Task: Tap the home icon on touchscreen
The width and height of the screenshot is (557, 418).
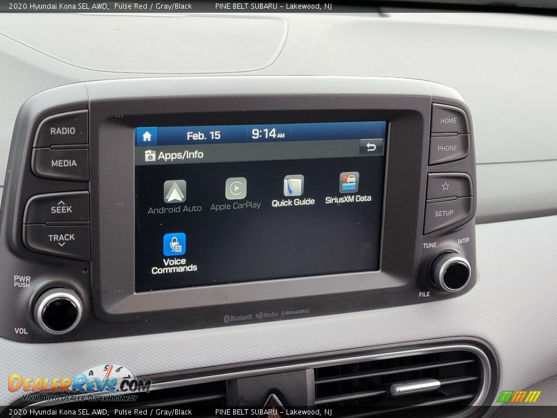Action: [x=147, y=136]
